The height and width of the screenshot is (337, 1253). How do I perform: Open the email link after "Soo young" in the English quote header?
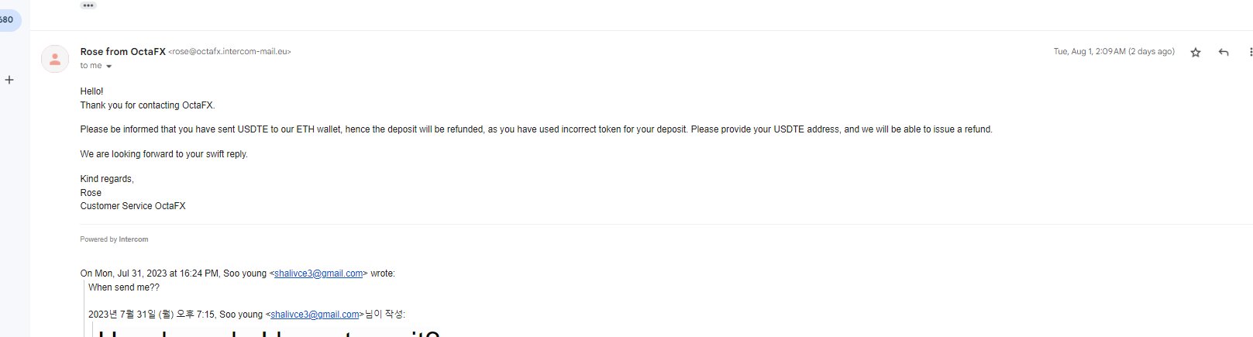318,273
